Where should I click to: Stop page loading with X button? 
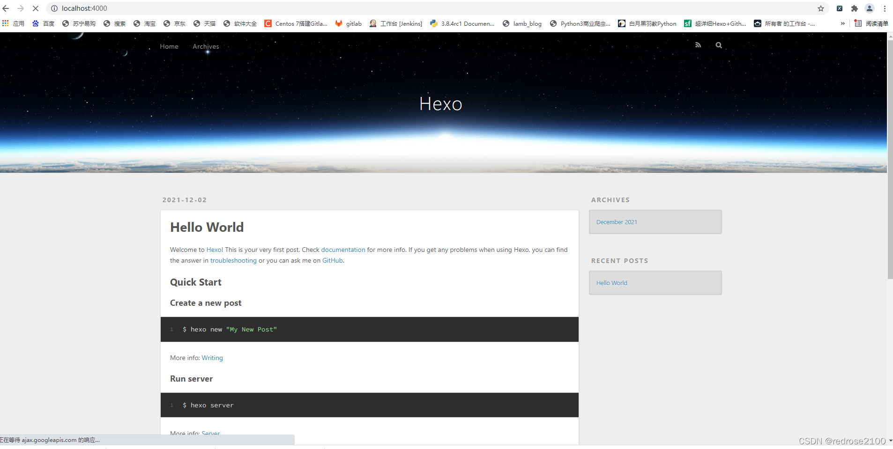36,8
